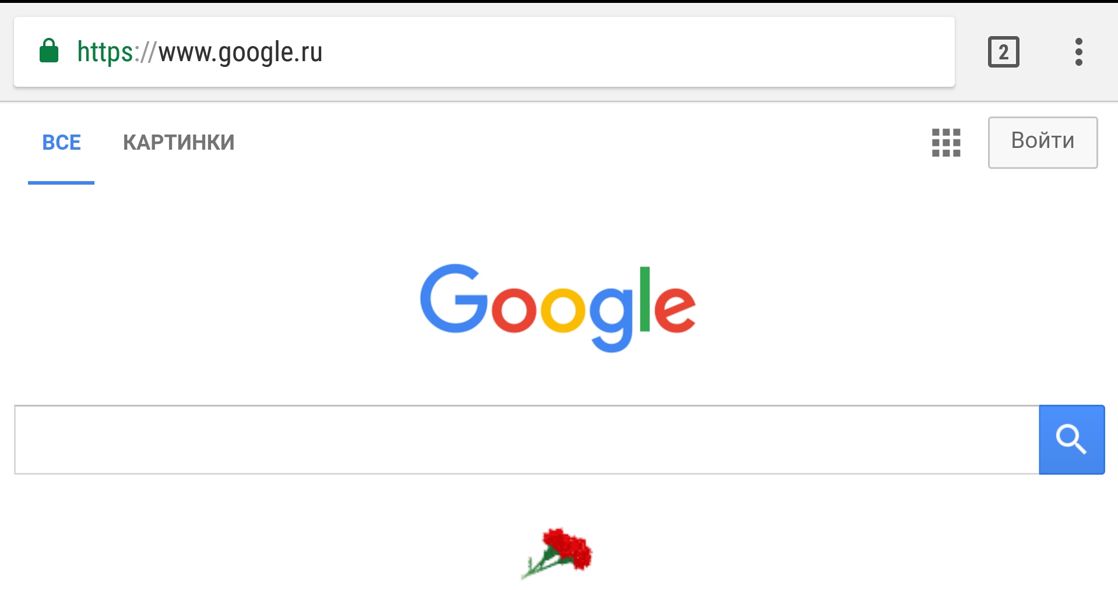
Task: Click the green letter l in logo
Action: (645, 299)
